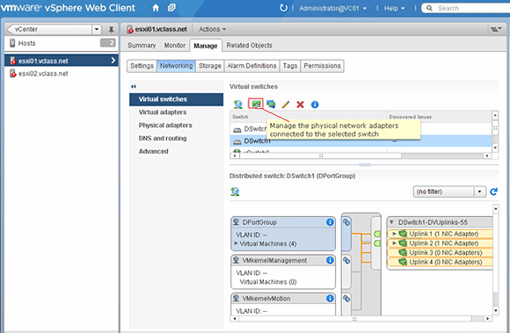Refresh the switch diagram
Viewport: 510px width, 333px height.
pos(494,192)
